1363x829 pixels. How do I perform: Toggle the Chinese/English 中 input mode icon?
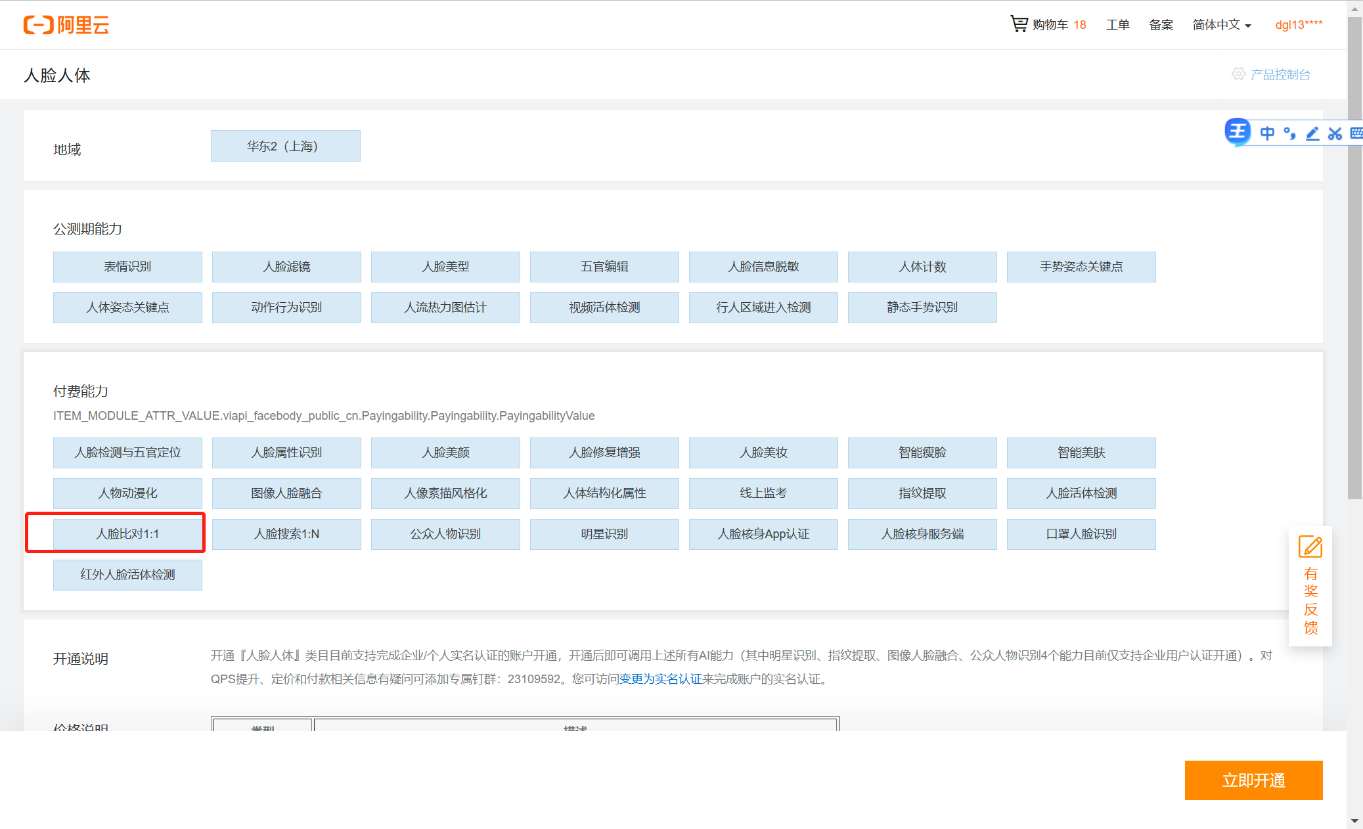1267,133
